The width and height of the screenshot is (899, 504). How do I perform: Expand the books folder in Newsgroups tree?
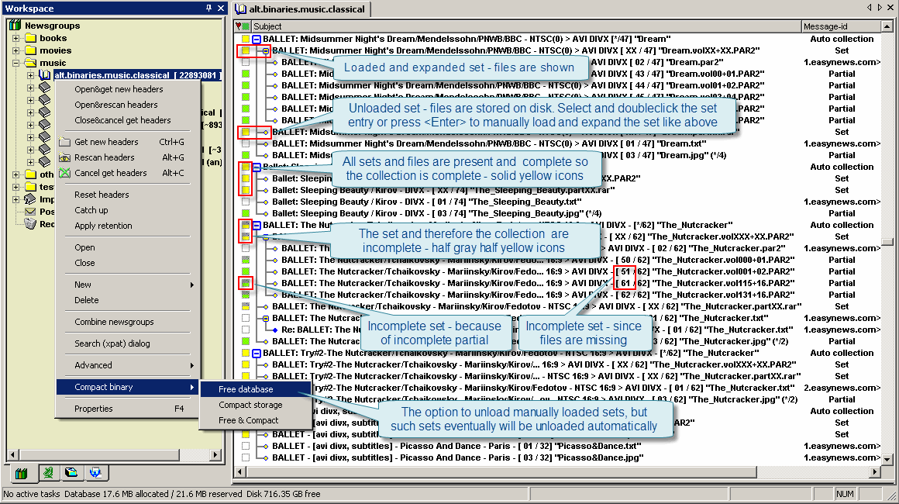(16, 38)
